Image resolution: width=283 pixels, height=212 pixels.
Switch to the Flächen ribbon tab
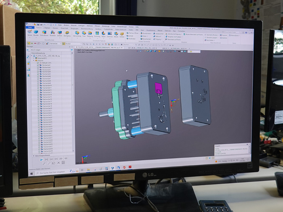(47, 28)
